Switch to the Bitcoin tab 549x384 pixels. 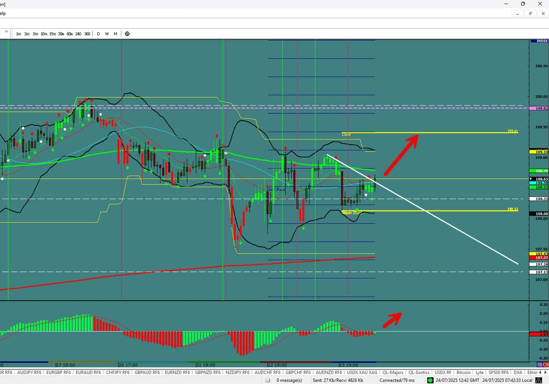coord(463,373)
